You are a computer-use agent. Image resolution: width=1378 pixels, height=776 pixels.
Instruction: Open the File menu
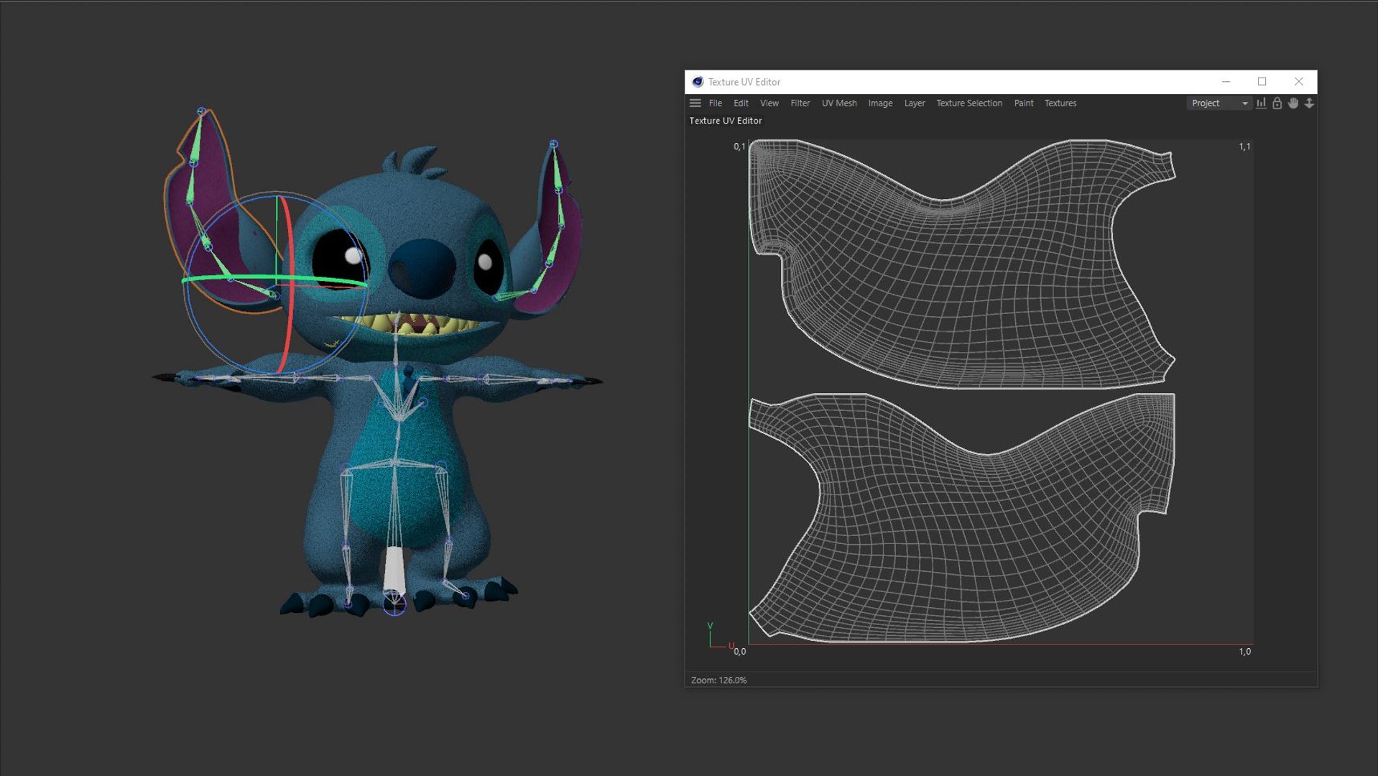pos(715,103)
